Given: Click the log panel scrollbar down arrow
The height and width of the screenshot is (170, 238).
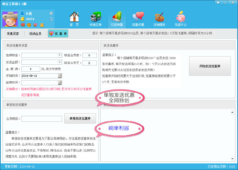Looking at the screenshot, I should [x=232, y=159].
